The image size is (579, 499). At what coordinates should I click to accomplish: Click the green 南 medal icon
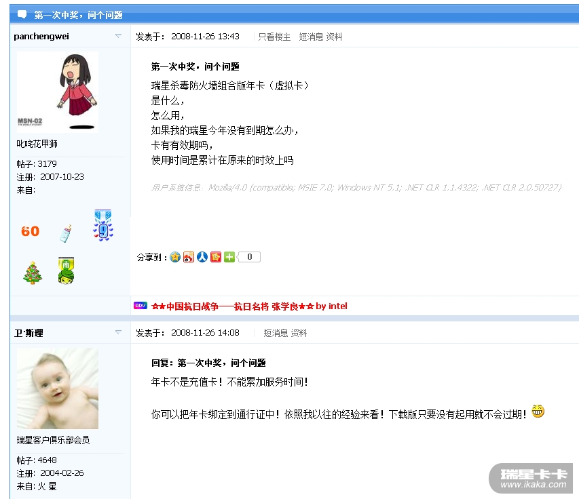point(66,271)
